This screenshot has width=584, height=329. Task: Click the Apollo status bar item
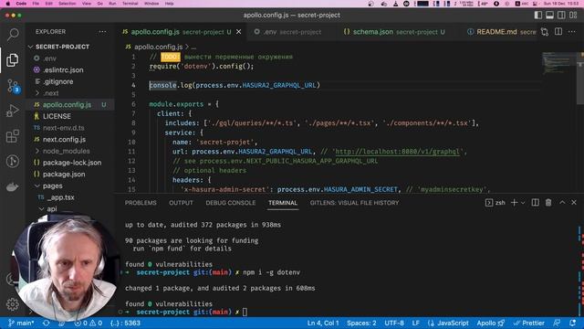click(491, 323)
